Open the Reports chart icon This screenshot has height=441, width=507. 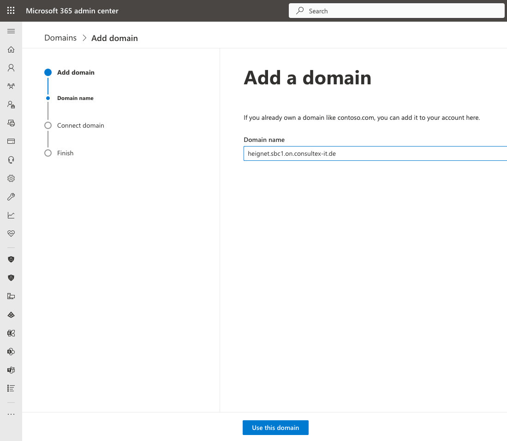coord(11,215)
